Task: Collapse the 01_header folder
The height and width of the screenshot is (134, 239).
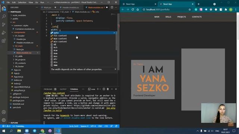Action: tap(20, 36)
